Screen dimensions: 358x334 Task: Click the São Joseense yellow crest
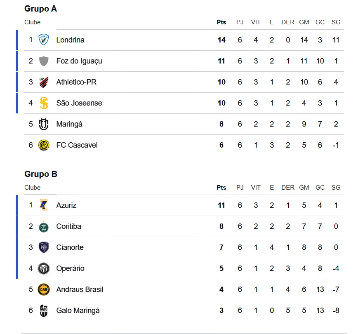pos(44,103)
